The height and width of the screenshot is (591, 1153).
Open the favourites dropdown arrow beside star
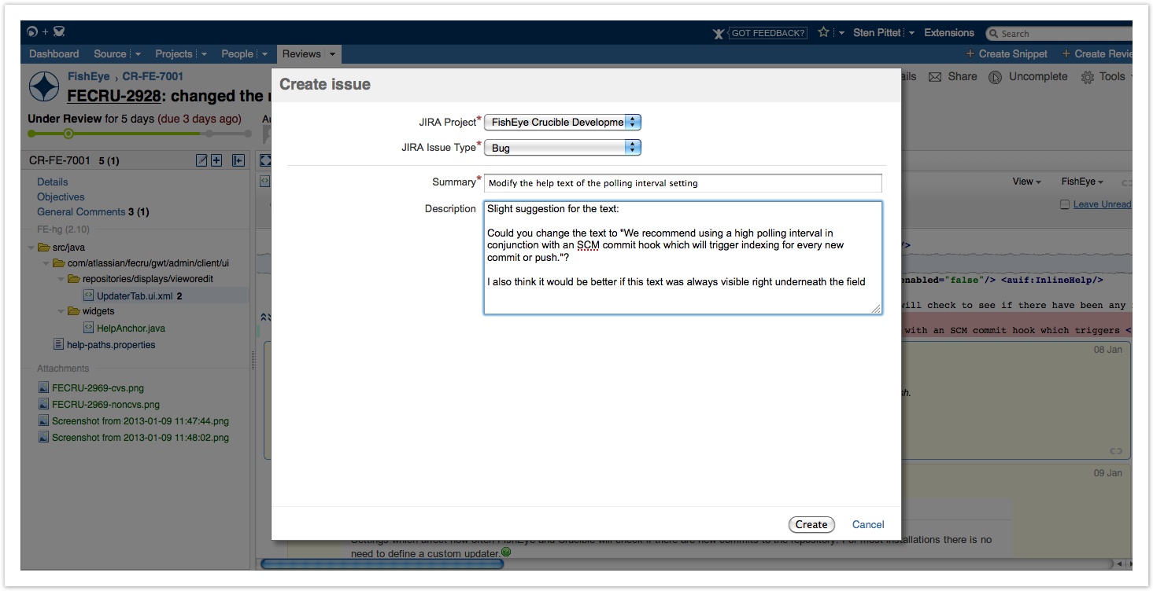click(841, 33)
